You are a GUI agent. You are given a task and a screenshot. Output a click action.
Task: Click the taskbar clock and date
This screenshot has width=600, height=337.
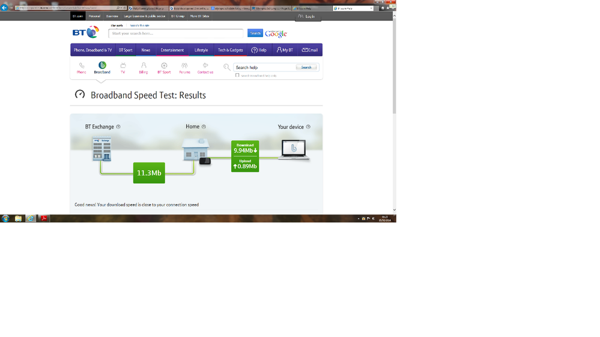(x=385, y=218)
